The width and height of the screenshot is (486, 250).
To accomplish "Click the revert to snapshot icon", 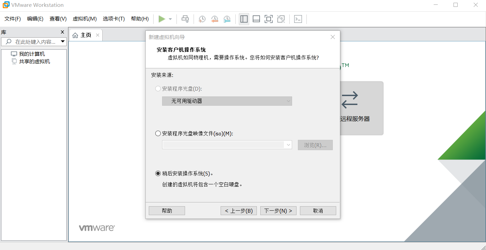I will click(214, 19).
